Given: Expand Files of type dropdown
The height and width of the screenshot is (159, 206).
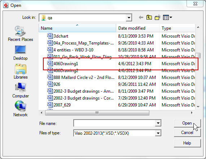Looking at the screenshot, I should [x=158, y=133].
